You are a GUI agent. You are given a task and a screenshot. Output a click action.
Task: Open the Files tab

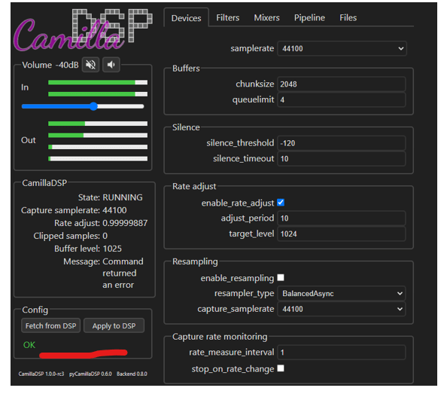pyautogui.click(x=348, y=18)
